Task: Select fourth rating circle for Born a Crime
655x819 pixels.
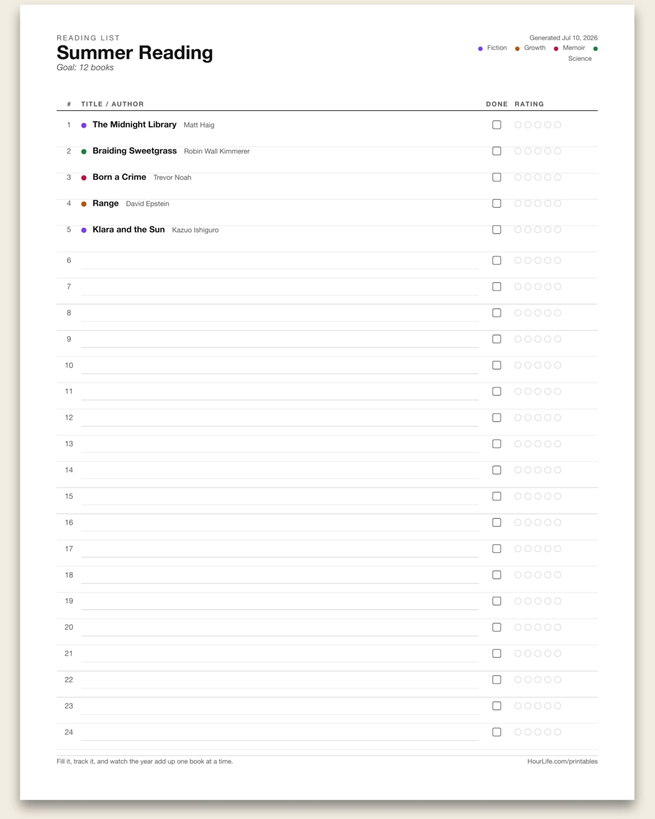Action: [547, 177]
